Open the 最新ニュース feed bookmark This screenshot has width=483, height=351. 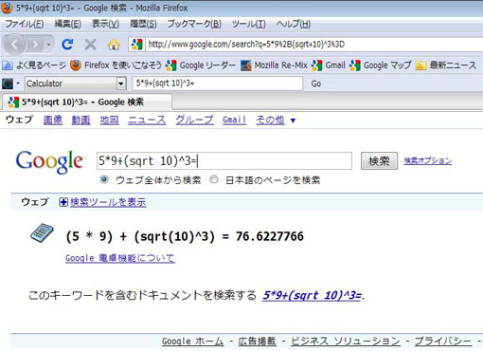[446, 65]
